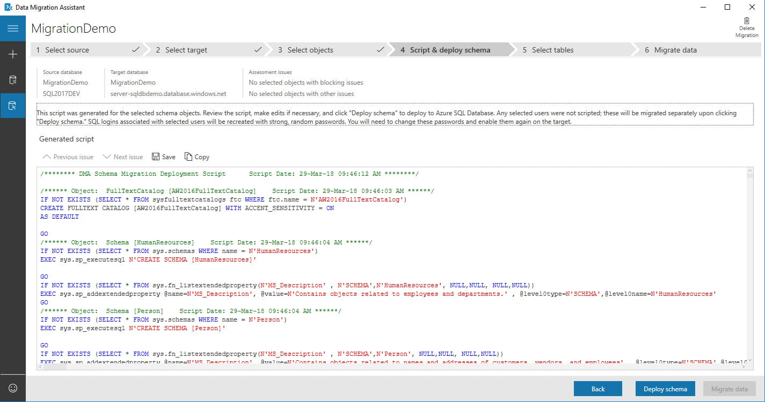The width and height of the screenshot is (765, 402).
Task: Click the Generated script heading
Action: coord(67,139)
